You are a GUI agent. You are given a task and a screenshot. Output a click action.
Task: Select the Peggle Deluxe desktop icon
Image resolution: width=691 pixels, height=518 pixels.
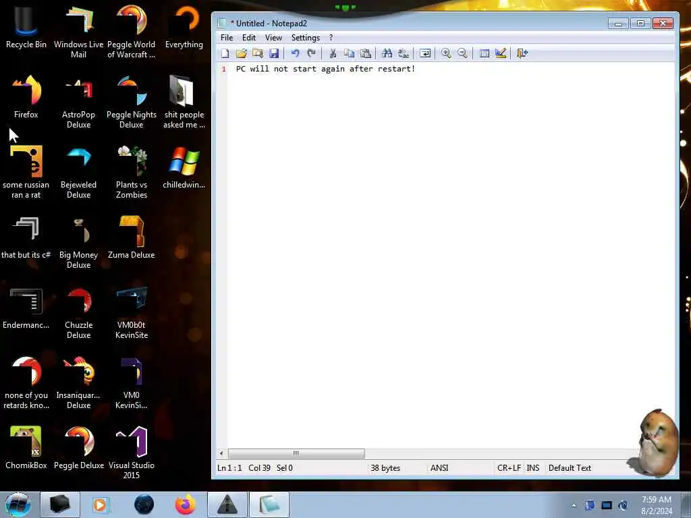[78, 448]
